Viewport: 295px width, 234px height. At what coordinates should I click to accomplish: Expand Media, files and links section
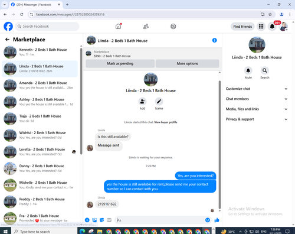click(257, 109)
